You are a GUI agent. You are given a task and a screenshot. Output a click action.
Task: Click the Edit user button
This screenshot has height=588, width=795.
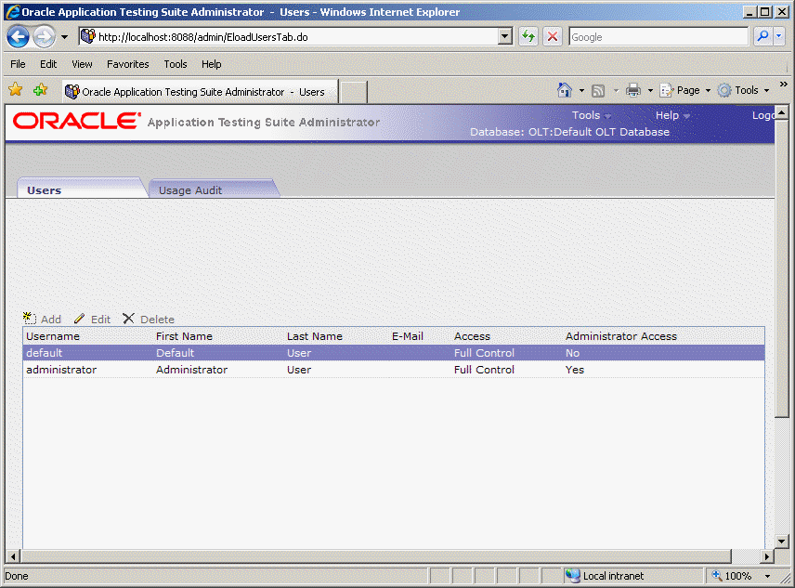point(92,319)
